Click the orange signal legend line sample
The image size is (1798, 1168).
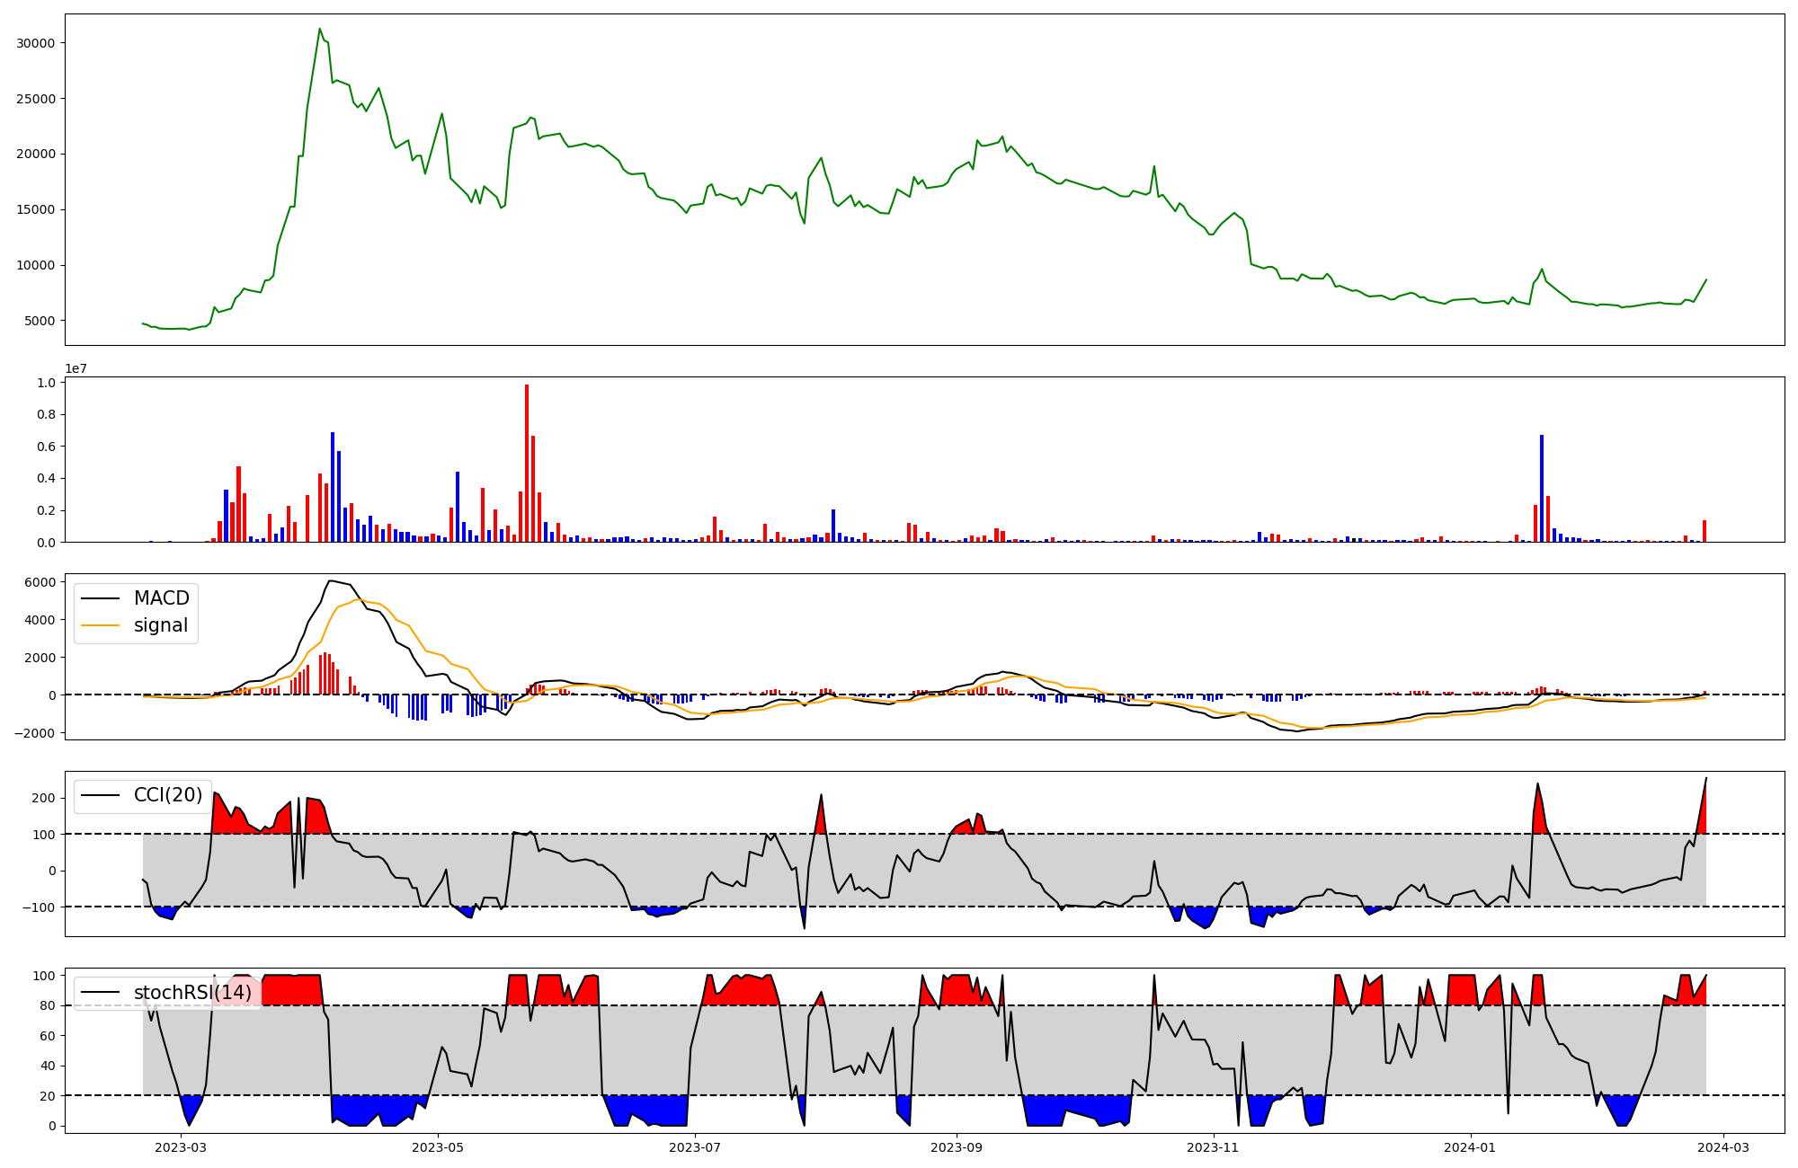(101, 626)
